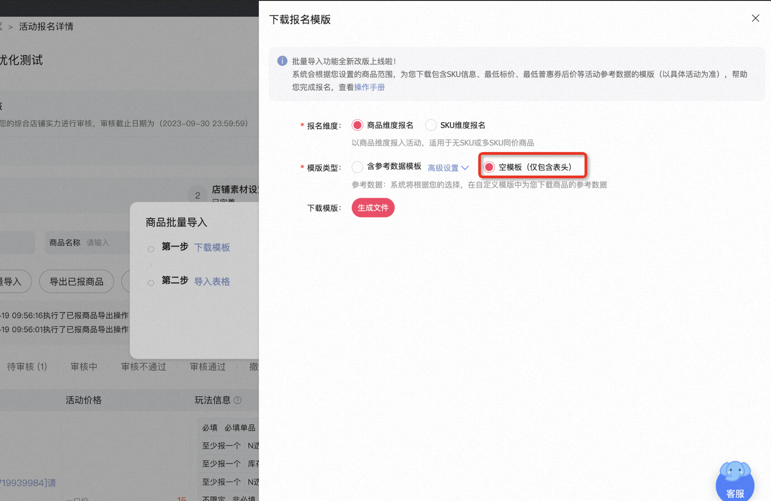
Task: Open the 操作手册 link
Action: (x=369, y=87)
